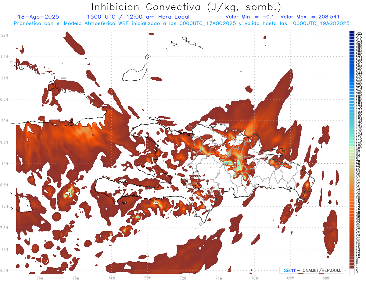The image size is (366, 282).
Task: Click the '1500 UTC / 12:00 am Hora Local' text
Action: [138, 17]
